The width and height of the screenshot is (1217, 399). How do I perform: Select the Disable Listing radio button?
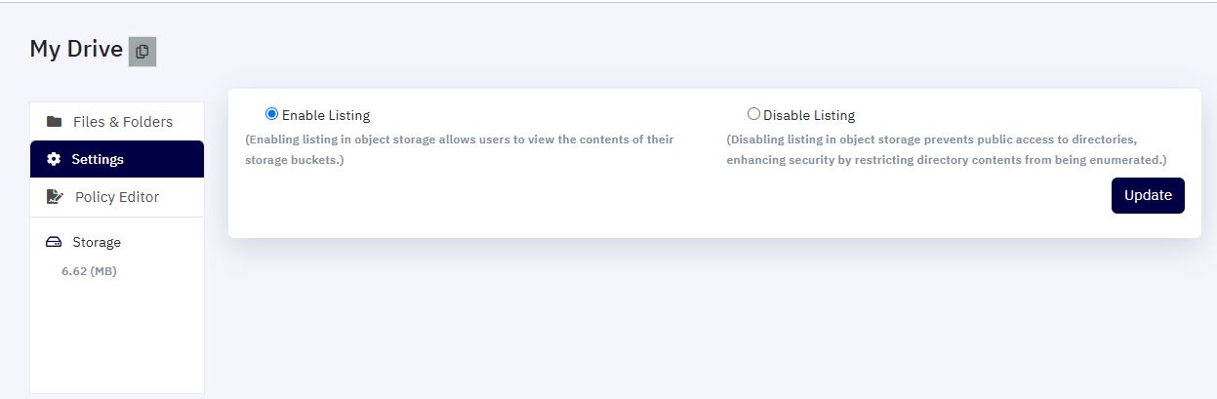point(753,114)
